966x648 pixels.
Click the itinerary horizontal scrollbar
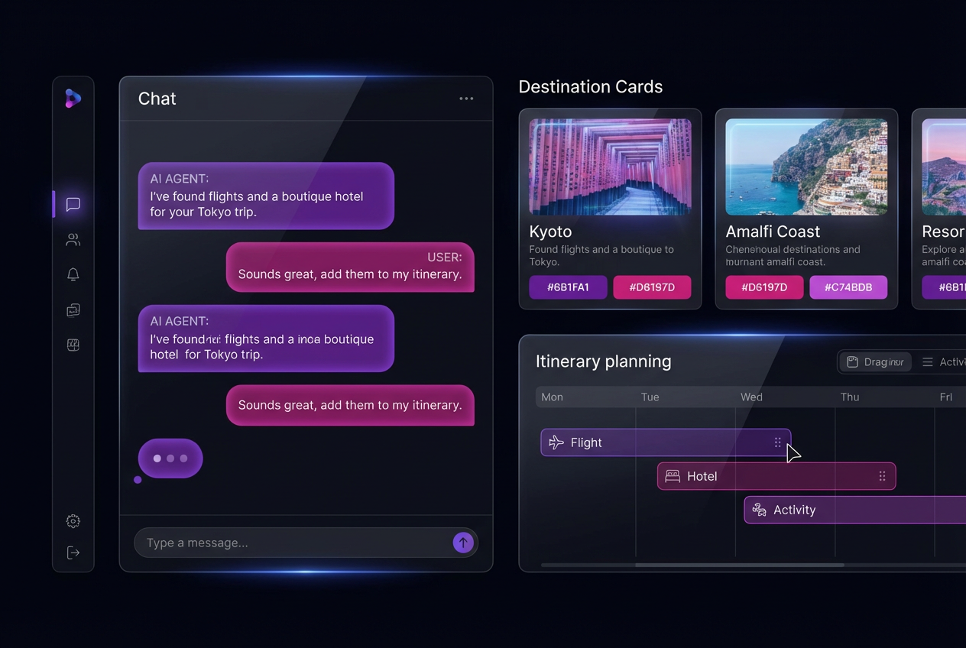(x=740, y=565)
